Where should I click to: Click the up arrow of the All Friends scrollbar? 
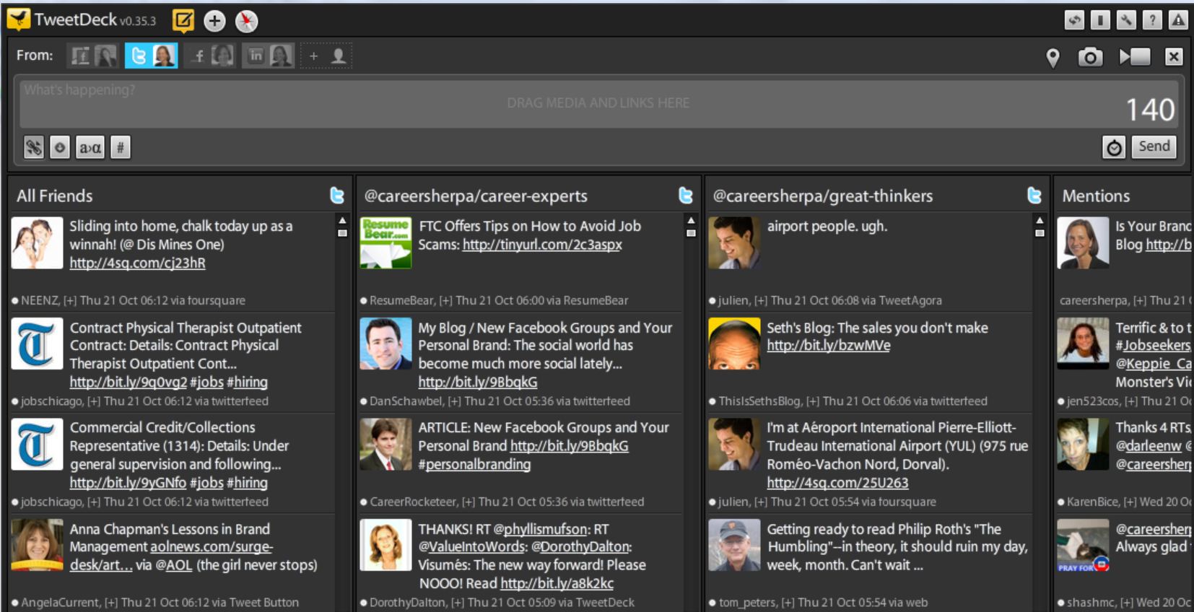342,220
